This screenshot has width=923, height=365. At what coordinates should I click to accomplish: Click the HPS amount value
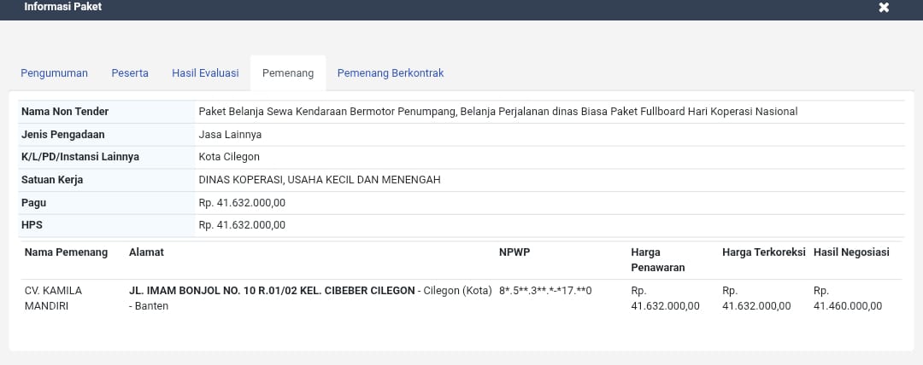point(242,225)
